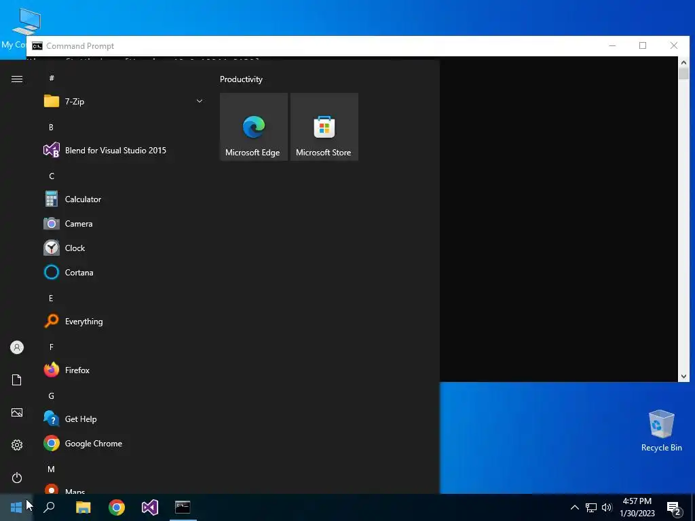This screenshot has height=521, width=695.
Task: Open Google Chrome from the taskbar
Action: click(117, 507)
